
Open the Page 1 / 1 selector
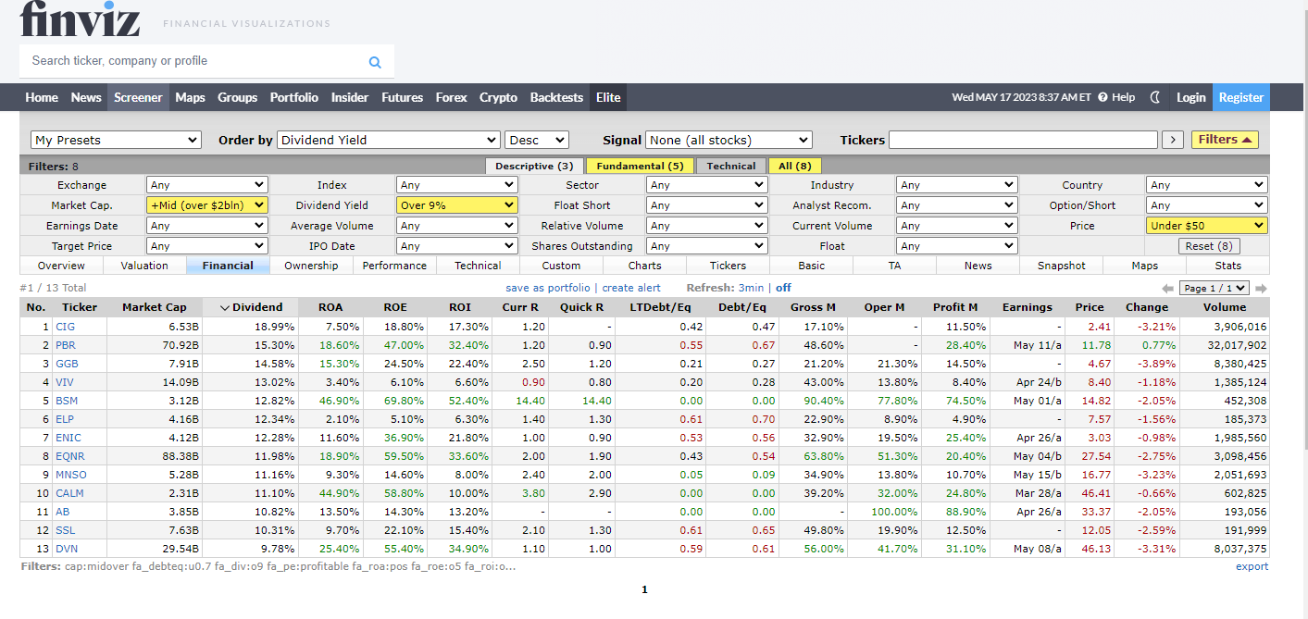click(x=1215, y=289)
